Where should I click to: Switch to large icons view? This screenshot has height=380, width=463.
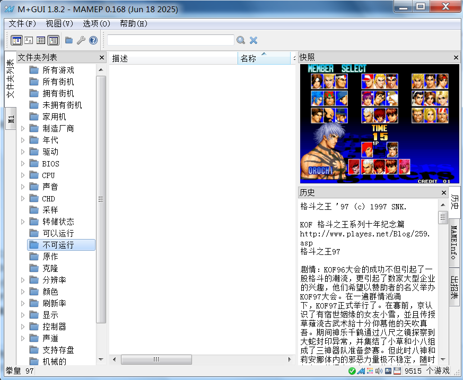pos(29,40)
